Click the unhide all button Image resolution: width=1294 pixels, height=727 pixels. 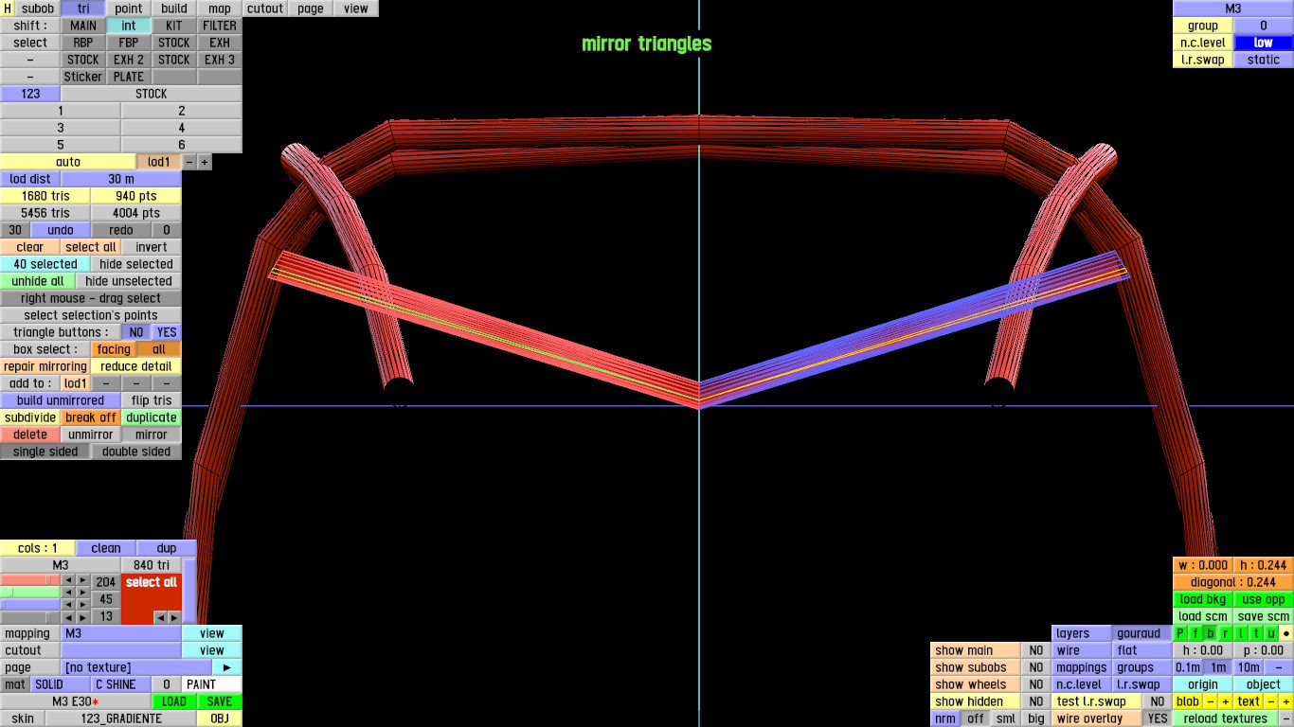[x=38, y=281]
